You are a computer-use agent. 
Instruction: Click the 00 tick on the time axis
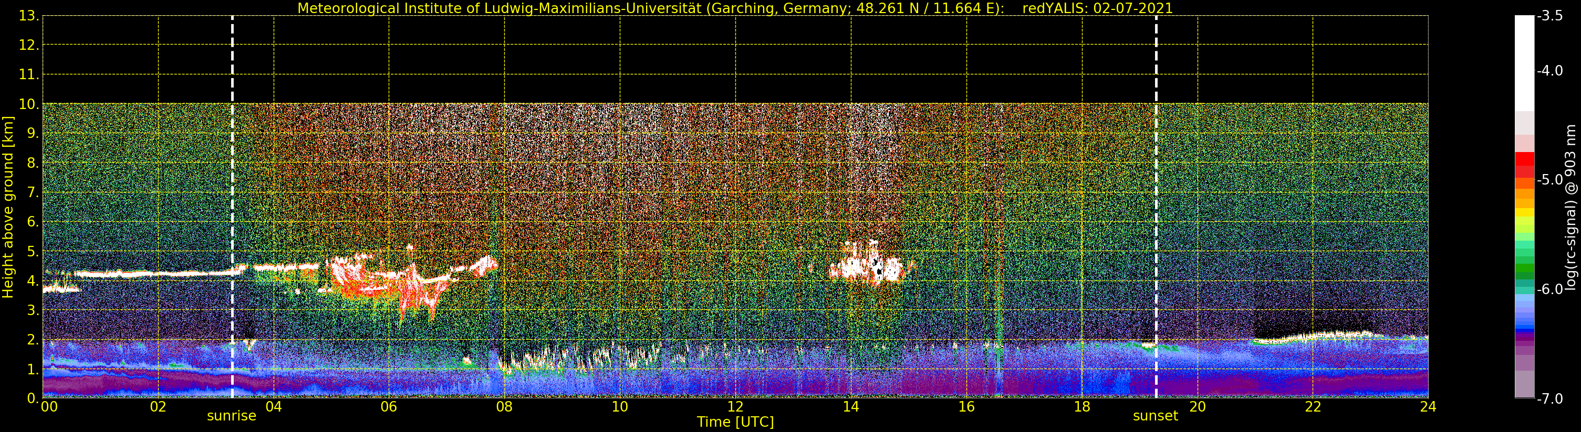point(49,407)
